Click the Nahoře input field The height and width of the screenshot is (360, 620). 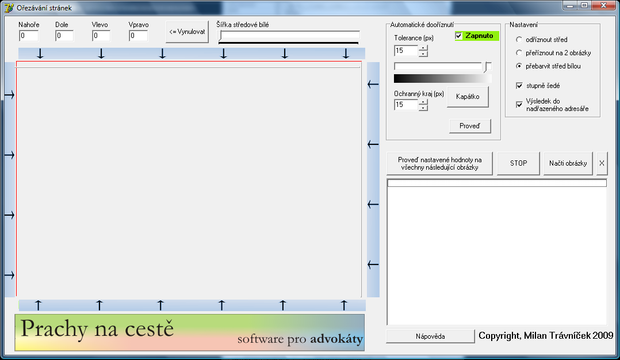pos(29,36)
